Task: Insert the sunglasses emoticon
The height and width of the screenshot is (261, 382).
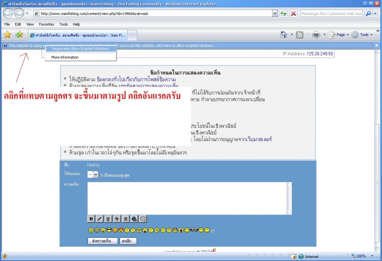Action: click(x=109, y=230)
